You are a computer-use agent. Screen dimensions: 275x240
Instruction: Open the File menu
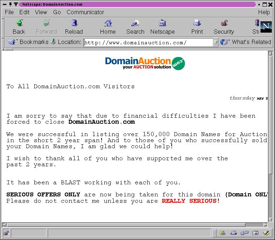9,12
